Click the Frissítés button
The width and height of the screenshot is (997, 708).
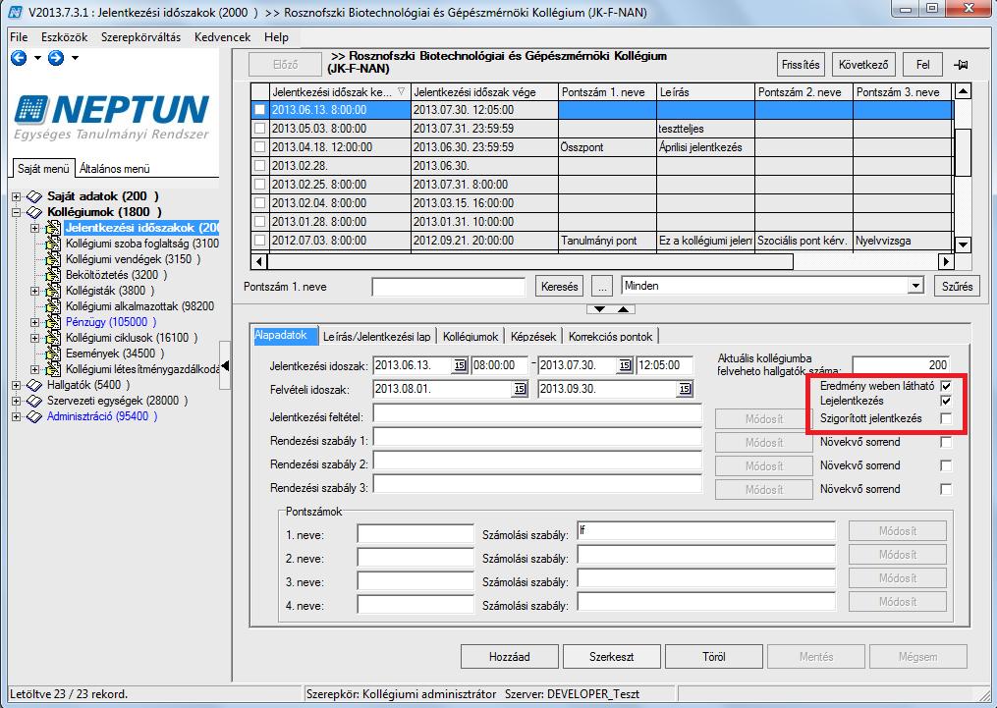coord(801,65)
